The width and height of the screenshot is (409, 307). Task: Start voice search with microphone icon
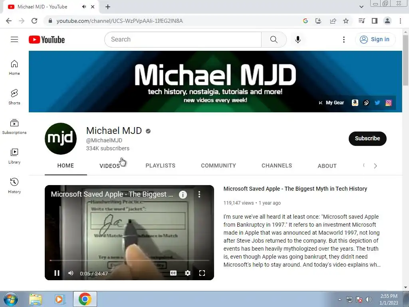(298, 40)
